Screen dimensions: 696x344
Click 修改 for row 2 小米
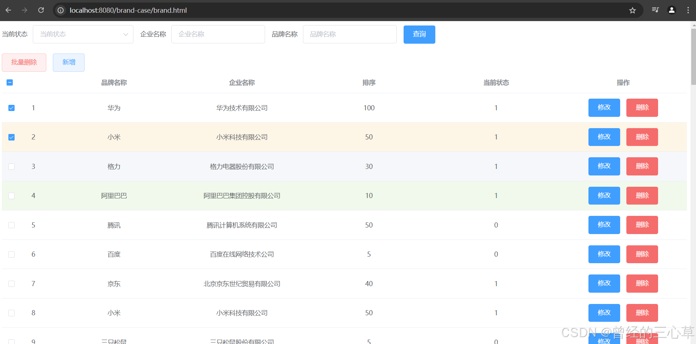604,137
